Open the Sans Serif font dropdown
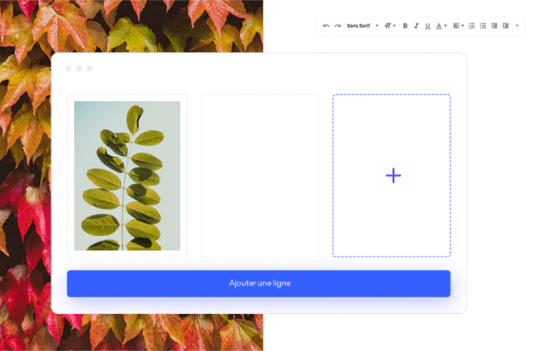This screenshot has width=543, height=351. click(363, 26)
